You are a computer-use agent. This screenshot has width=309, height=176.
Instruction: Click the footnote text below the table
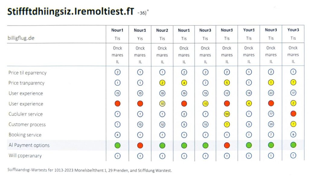89,170
